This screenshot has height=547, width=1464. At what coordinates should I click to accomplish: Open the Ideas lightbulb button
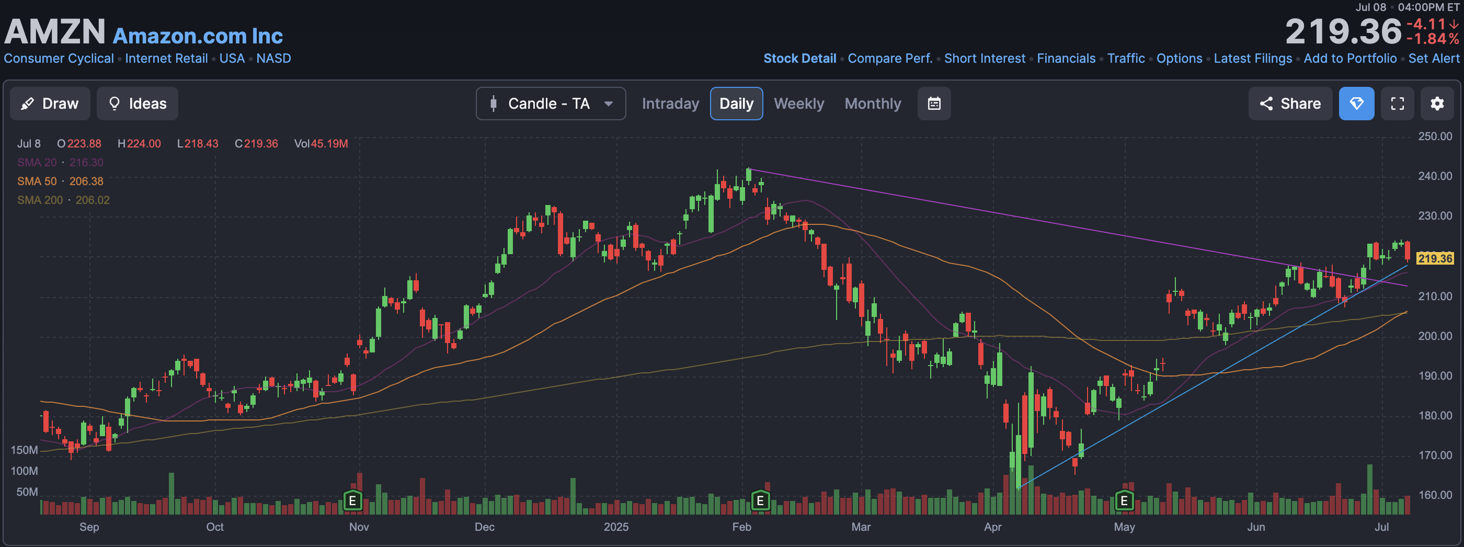point(138,104)
